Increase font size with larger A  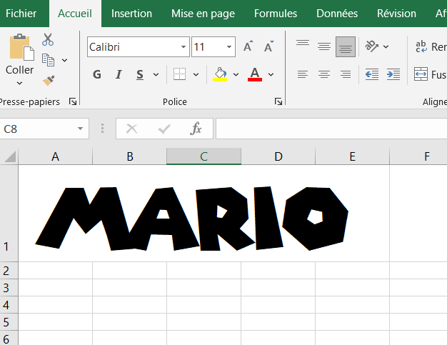tap(248, 46)
